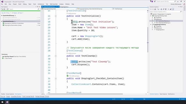Click the Collapse All icon in Solution Explorer
Screen dimensions: 186x104
click(163, 9)
